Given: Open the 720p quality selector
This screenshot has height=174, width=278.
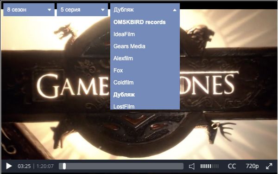Looking at the screenshot, I should point(252,167).
